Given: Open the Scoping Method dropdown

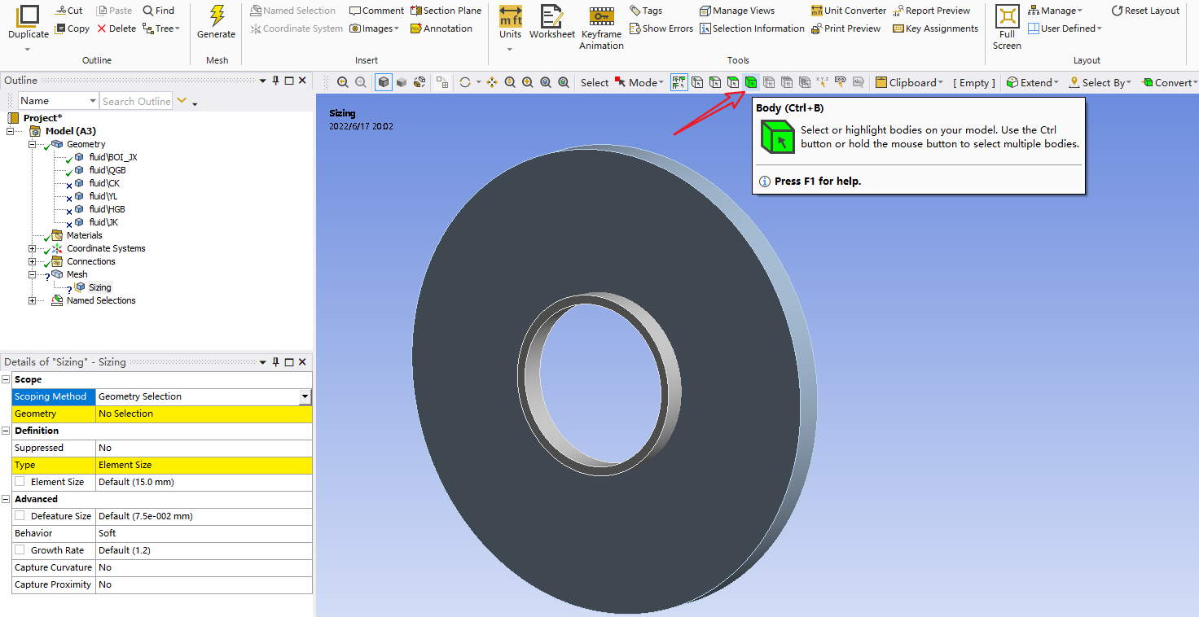Looking at the screenshot, I should (305, 396).
